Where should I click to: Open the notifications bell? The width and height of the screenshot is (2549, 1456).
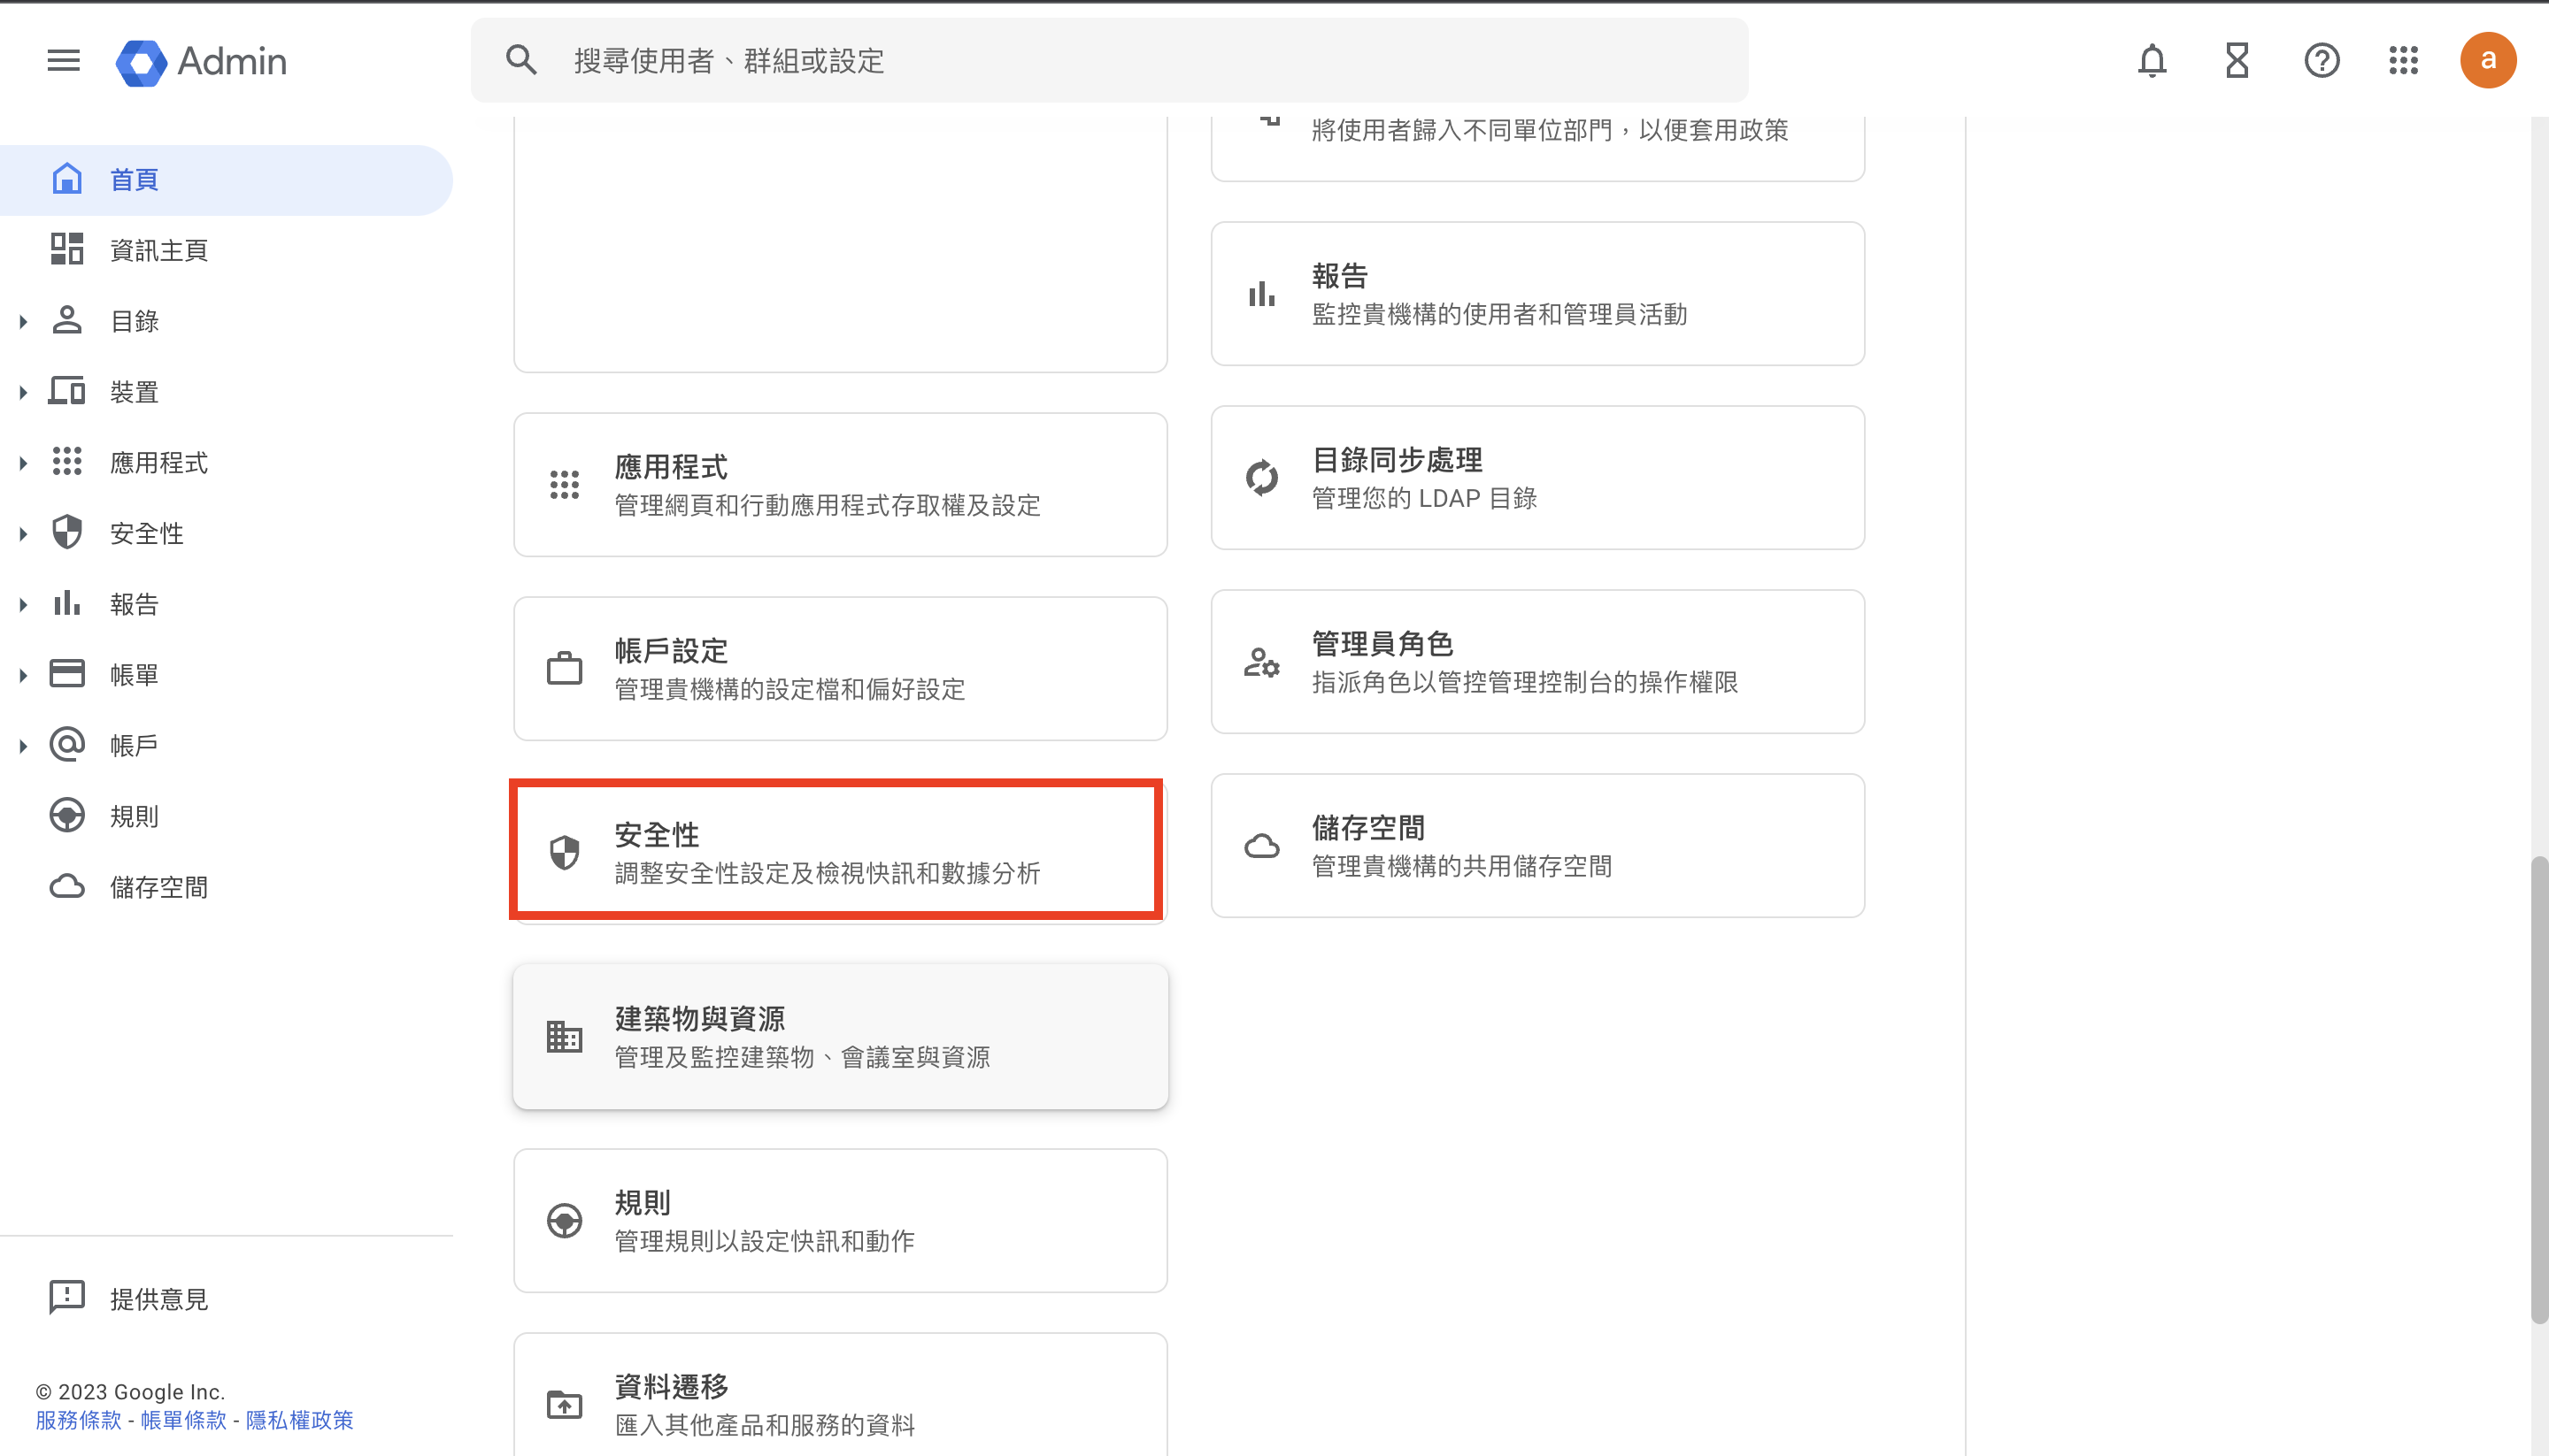[2152, 61]
